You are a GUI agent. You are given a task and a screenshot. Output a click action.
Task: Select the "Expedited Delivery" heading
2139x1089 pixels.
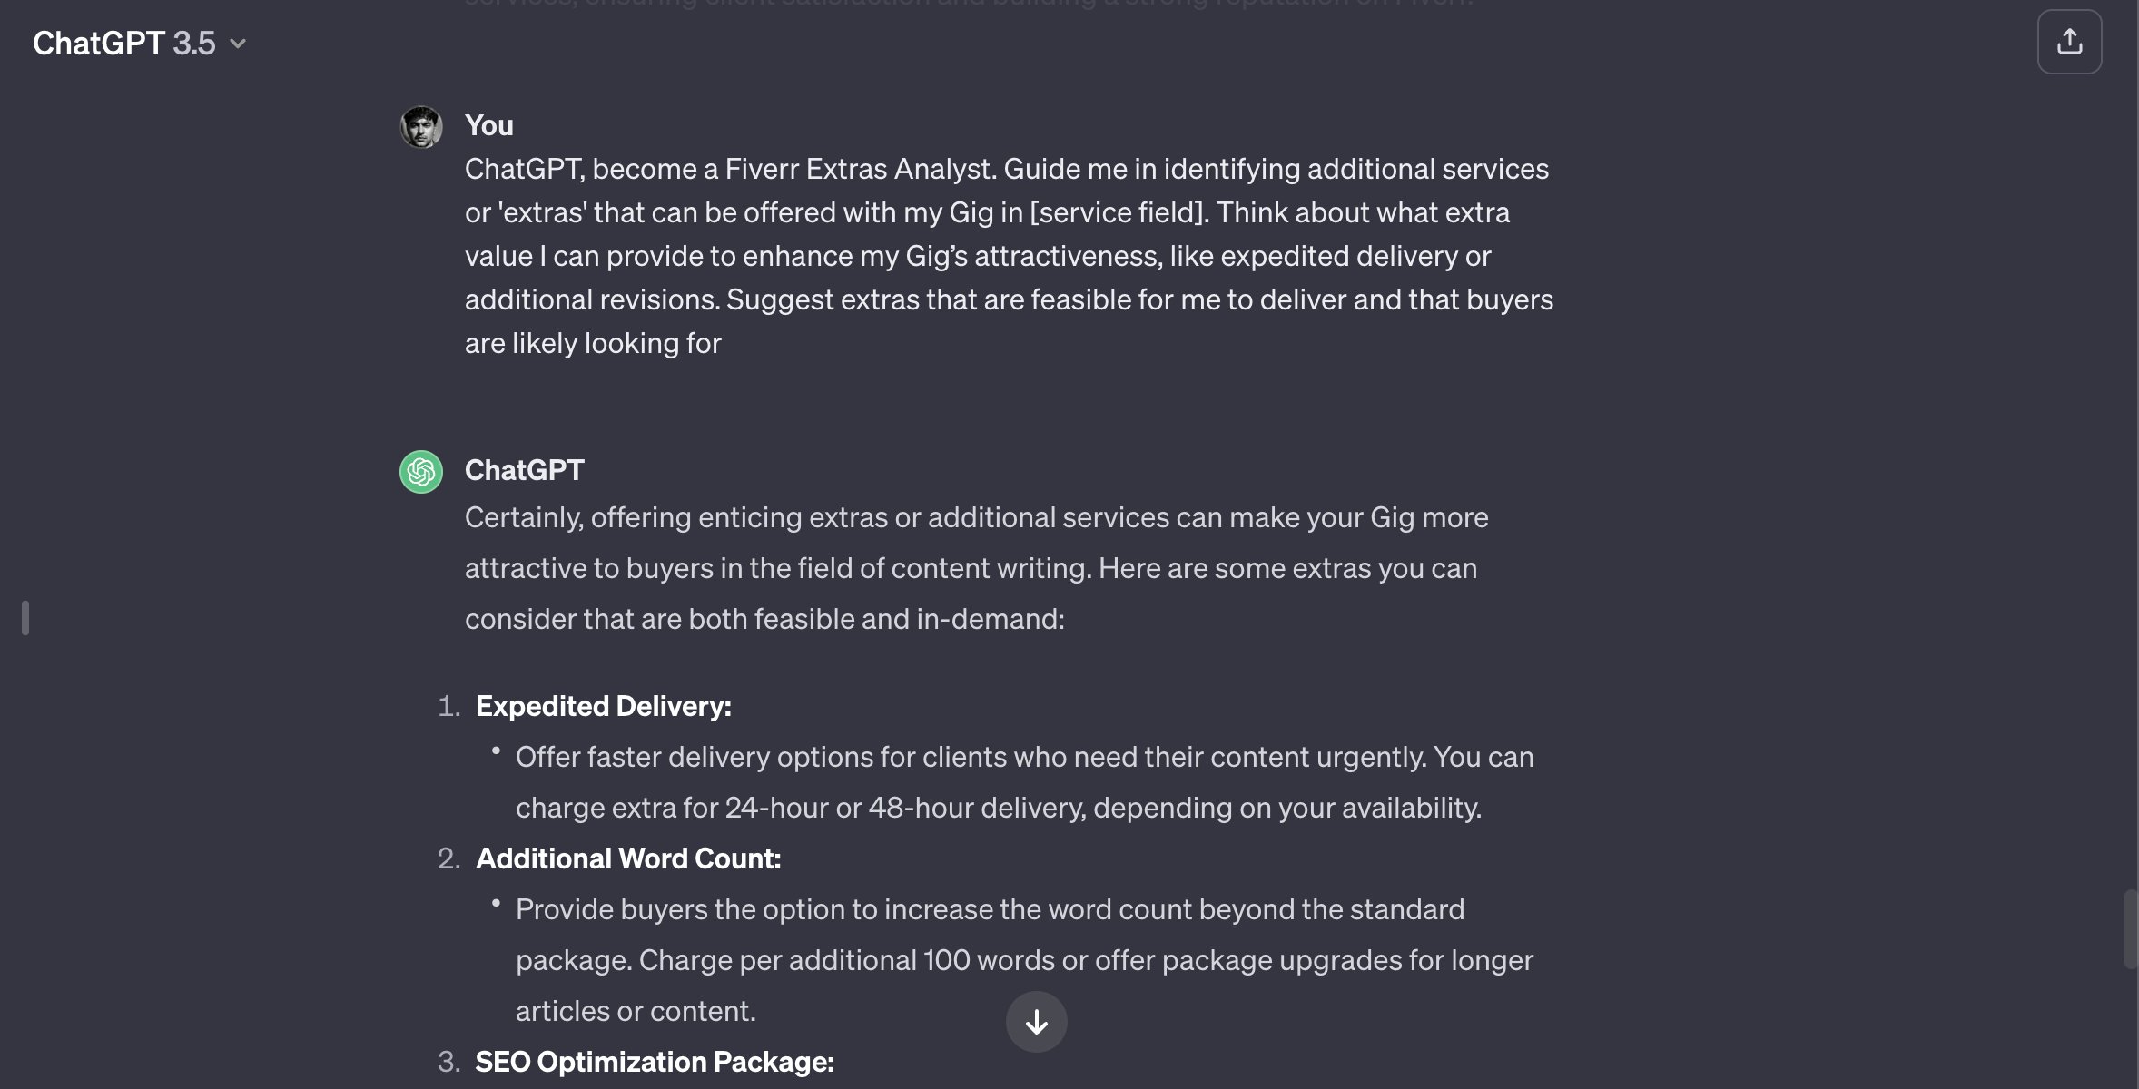(603, 706)
